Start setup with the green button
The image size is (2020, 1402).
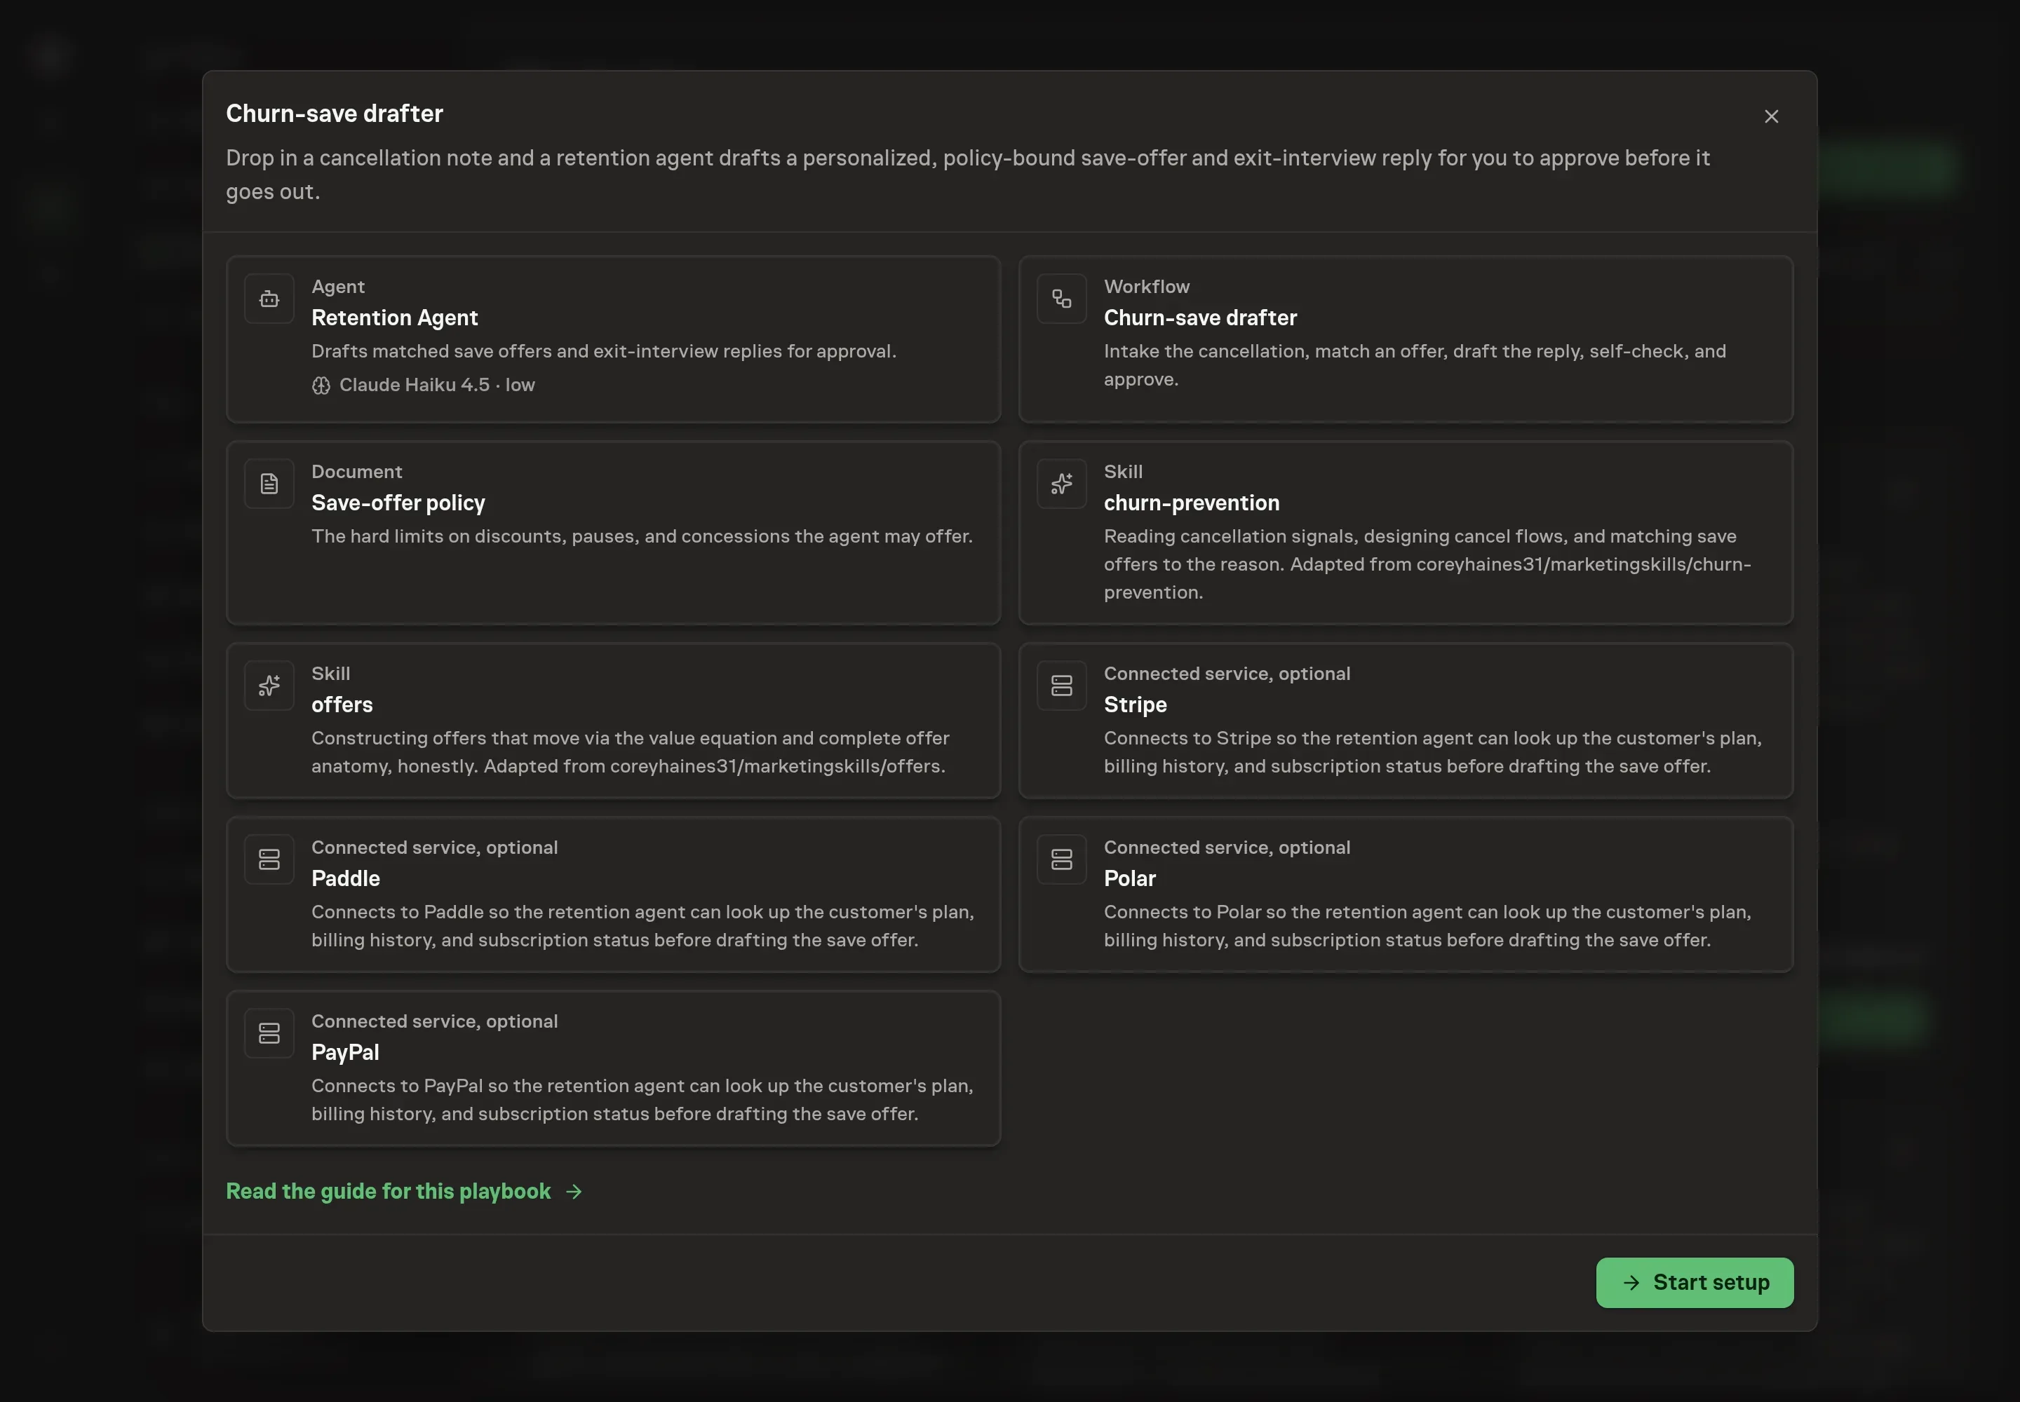tap(1694, 1283)
